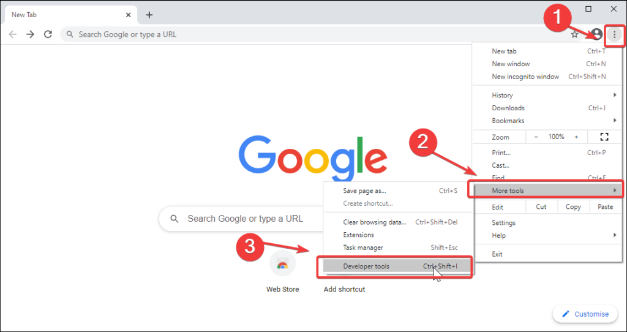Click the search magnifier icon in address bar

pos(70,34)
